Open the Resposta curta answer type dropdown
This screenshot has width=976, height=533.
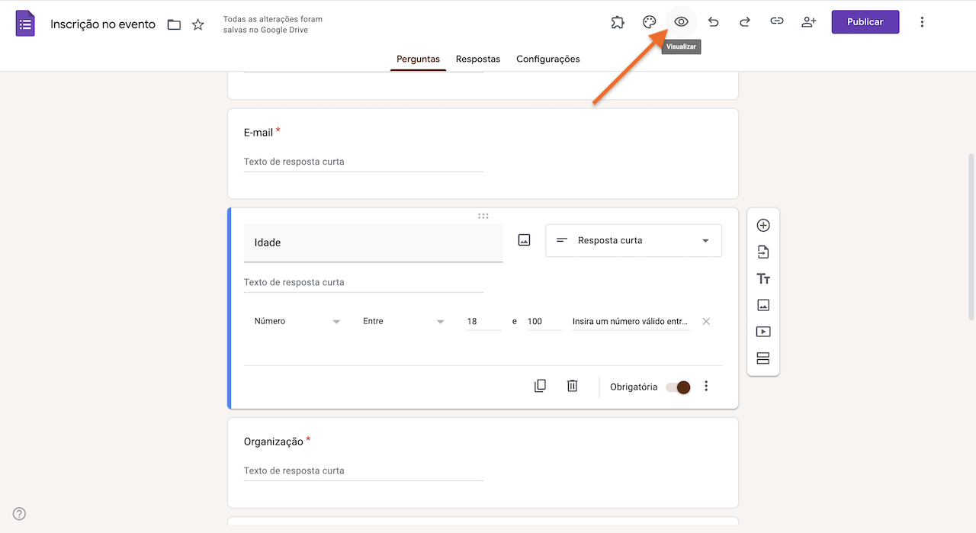coord(633,240)
